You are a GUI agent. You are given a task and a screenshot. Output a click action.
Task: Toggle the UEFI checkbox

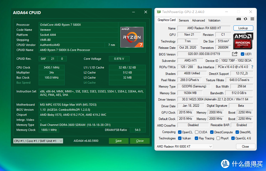[243, 54]
